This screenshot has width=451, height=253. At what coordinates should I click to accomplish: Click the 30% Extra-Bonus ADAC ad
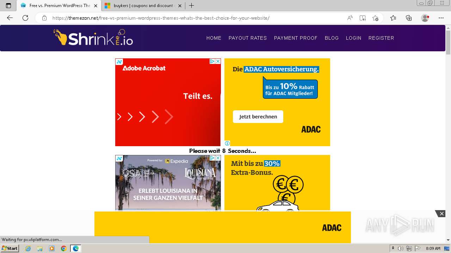pos(277,183)
